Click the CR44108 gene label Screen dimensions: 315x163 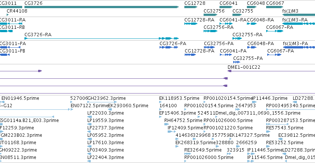tap(17, 11)
